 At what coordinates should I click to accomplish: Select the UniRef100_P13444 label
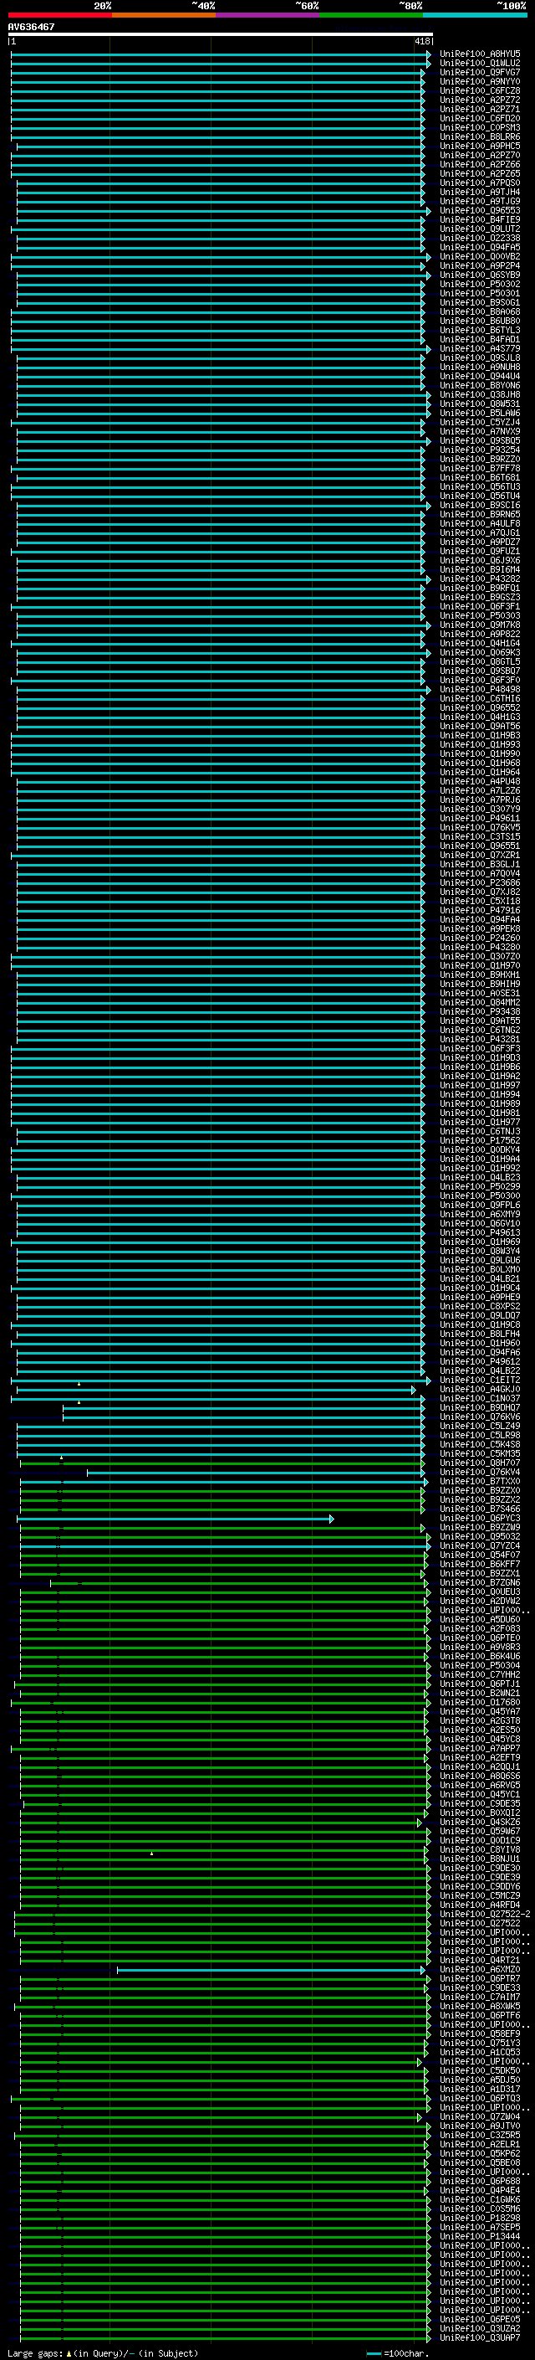point(479,2237)
